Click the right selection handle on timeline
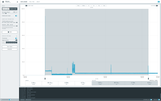 pyautogui.click(x=148, y=78)
